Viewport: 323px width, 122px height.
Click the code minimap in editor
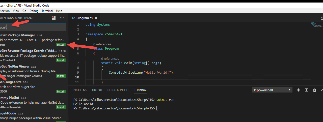tap(317, 25)
